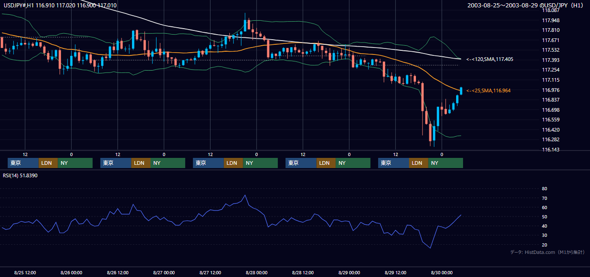Select the 120 SMA 117.405 label
The image size is (590, 277).
point(489,59)
